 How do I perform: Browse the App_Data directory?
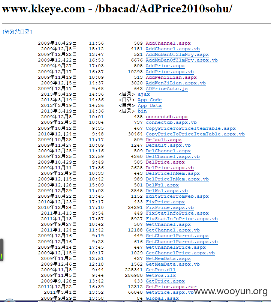tap(150, 105)
